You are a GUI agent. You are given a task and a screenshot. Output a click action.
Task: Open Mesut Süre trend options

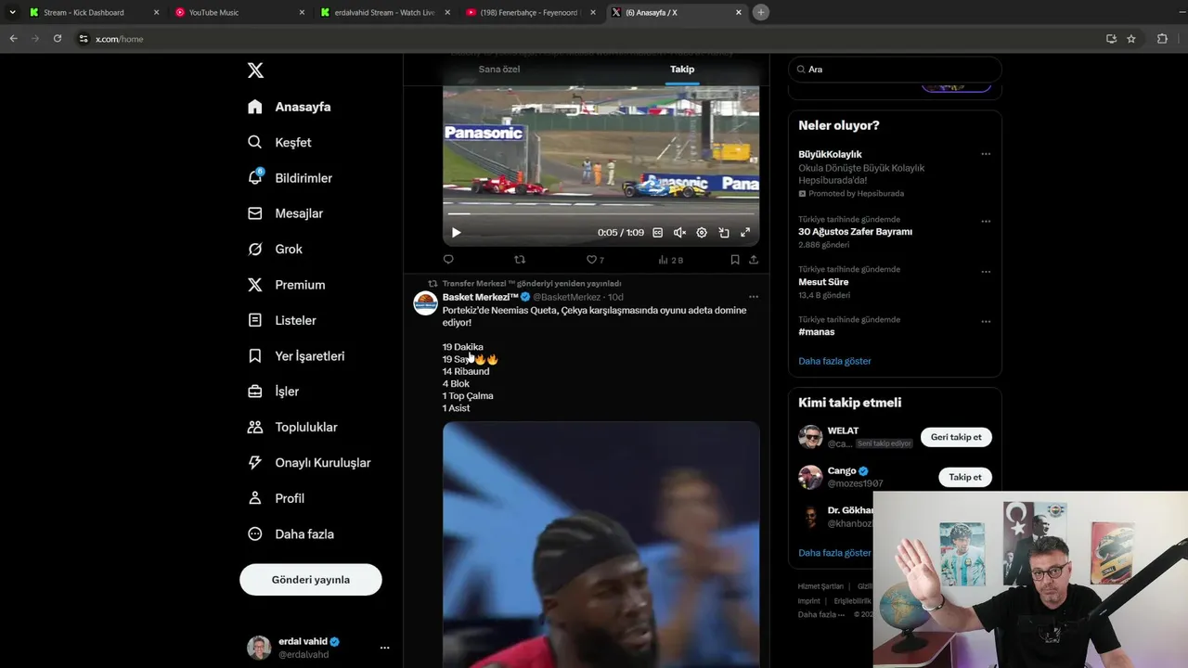[x=986, y=272]
